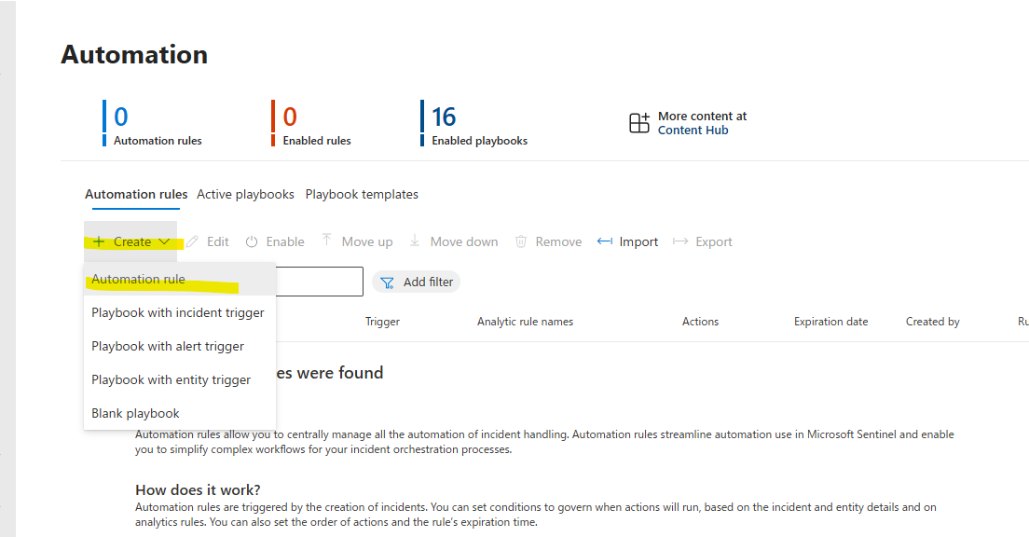Switch to Active playbooks tab

click(245, 194)
